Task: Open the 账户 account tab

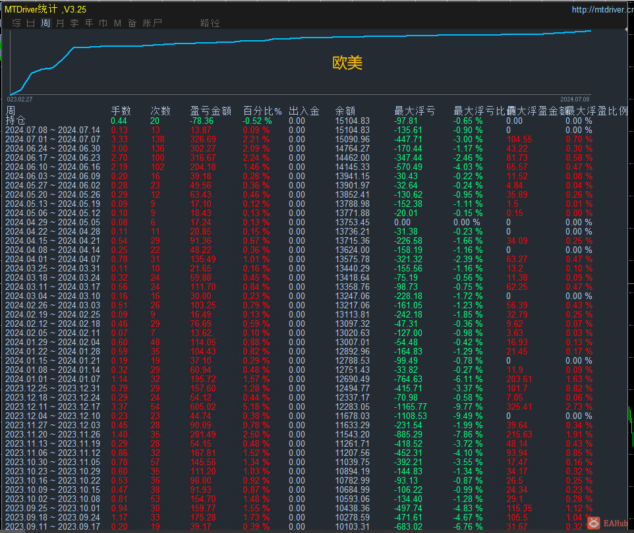Action: [152, 23]
